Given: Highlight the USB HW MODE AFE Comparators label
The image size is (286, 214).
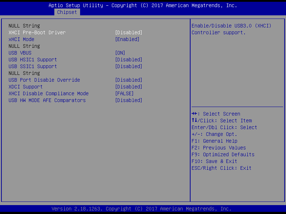Looking at the screenshot, I should tap(47, 100).
